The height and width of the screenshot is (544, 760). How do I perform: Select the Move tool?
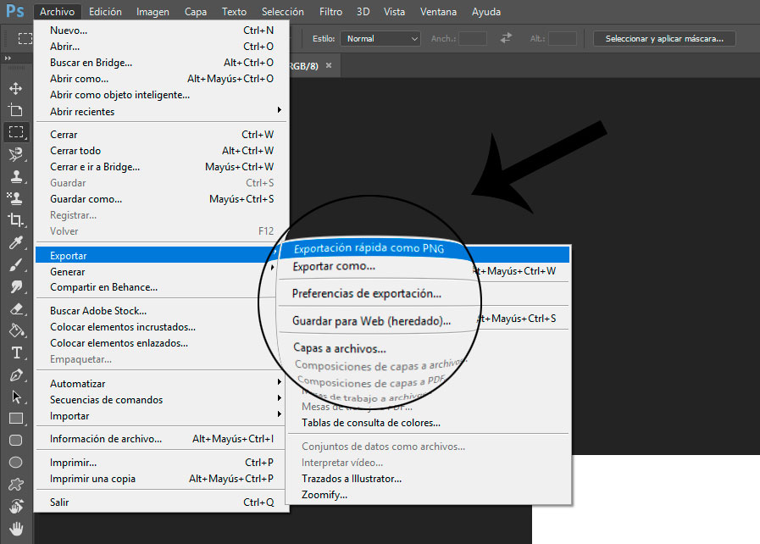pos(15,88)
